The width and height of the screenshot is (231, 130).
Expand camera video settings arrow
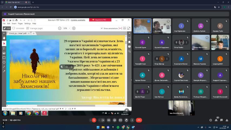click(99, 120)
